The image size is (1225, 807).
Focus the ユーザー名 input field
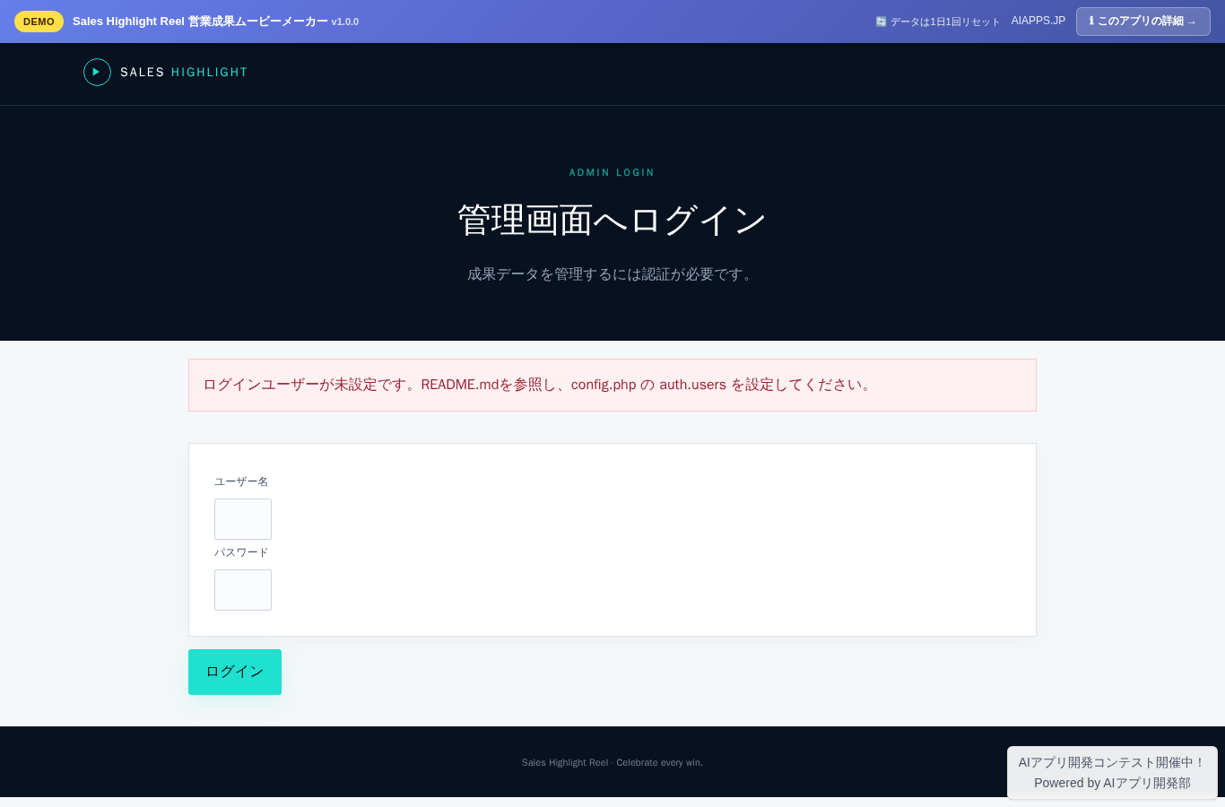pos(243,519)
